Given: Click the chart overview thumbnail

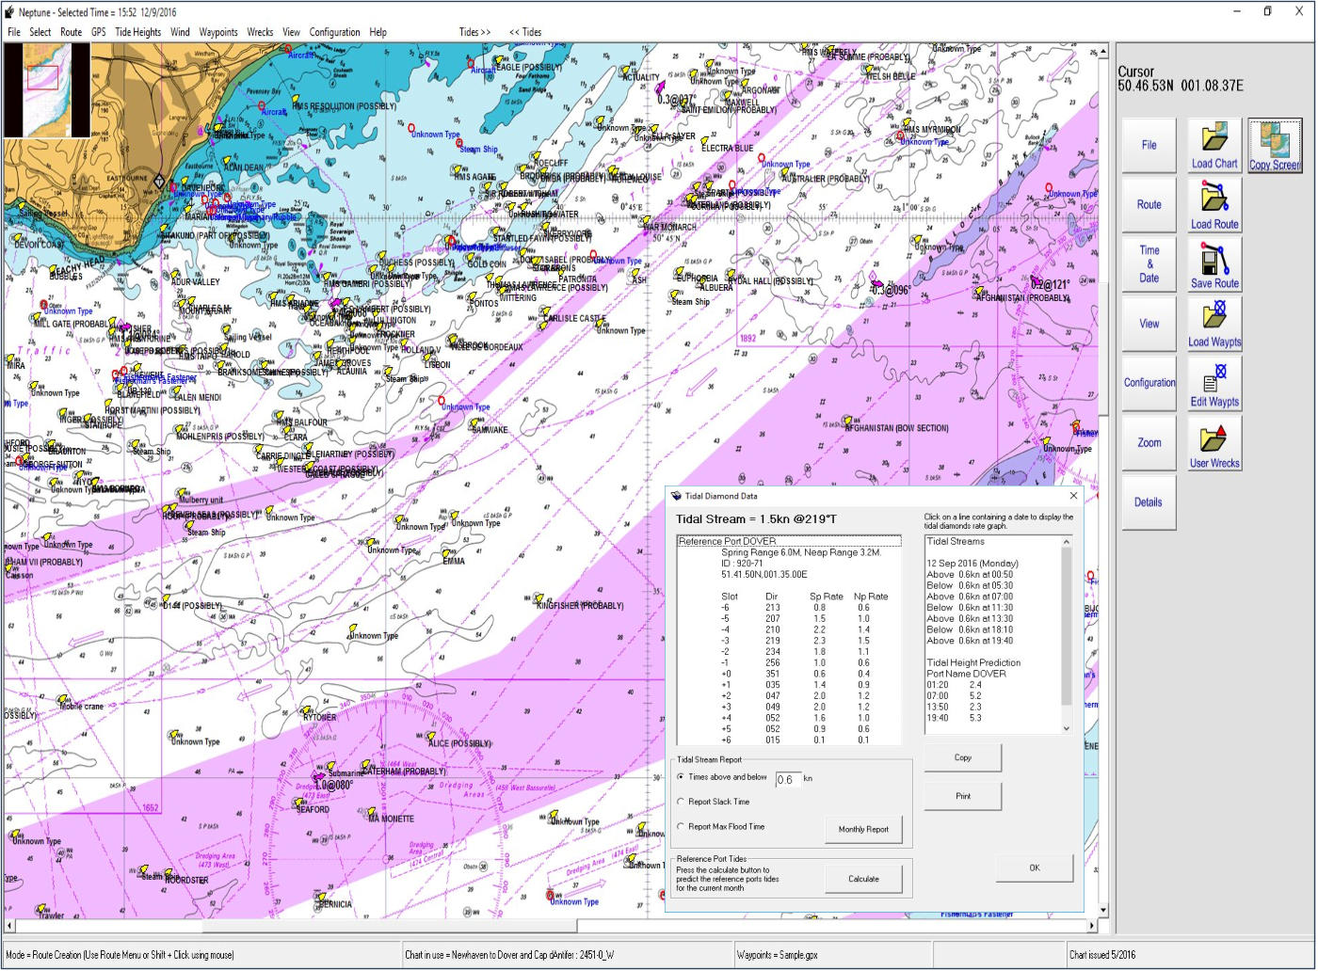Looking at the screenshot, I should 47,90.
